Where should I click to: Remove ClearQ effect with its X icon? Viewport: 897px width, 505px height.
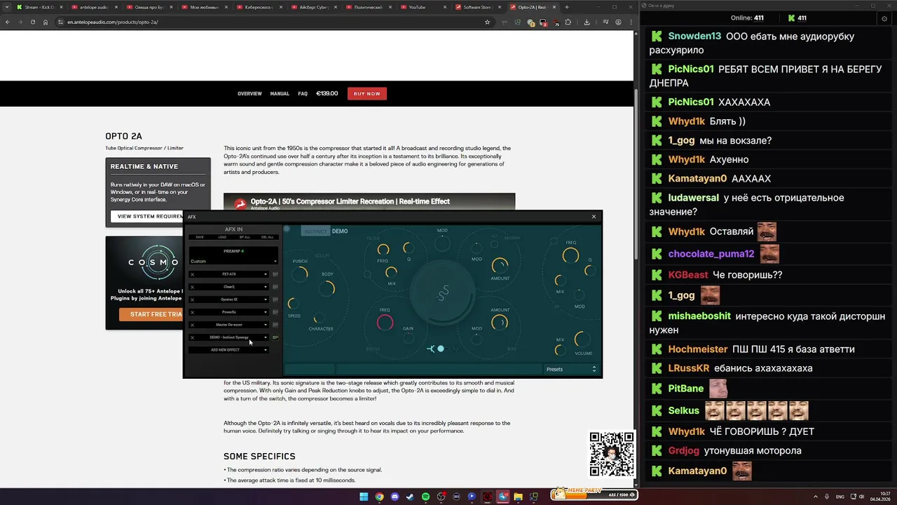(193, 287)
